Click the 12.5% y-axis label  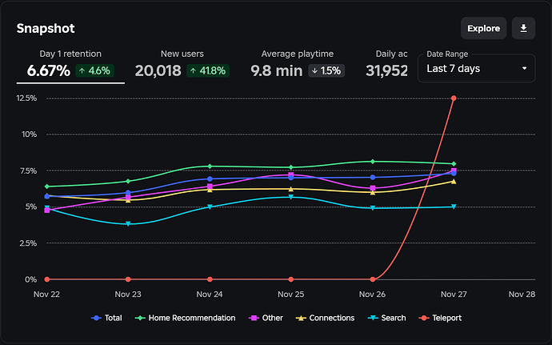(x=26, y=98)
